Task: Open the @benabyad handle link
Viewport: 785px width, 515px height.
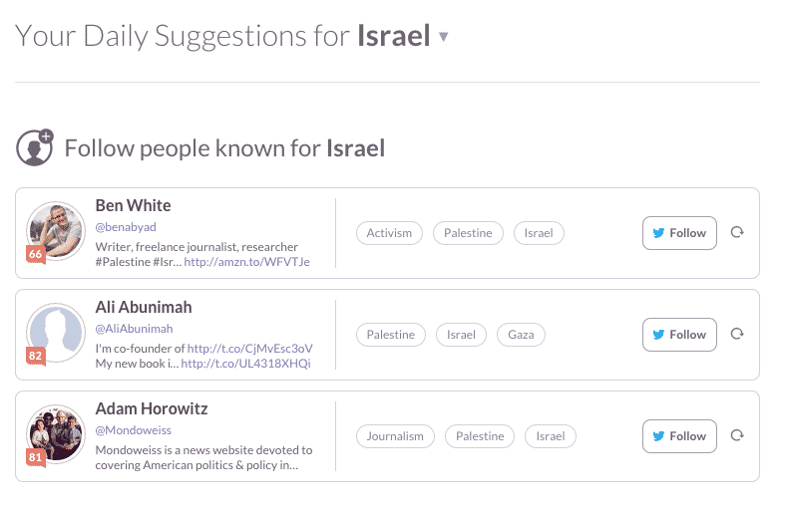Action: pyautogui.click(x=126, y=227)
